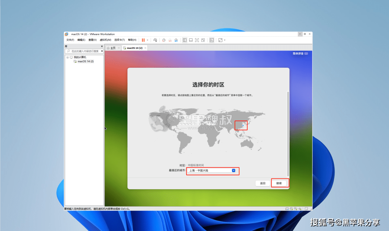Click the 中国标准时间 time zone text
This screenshot has width=389, height=231.
point(196,165)
